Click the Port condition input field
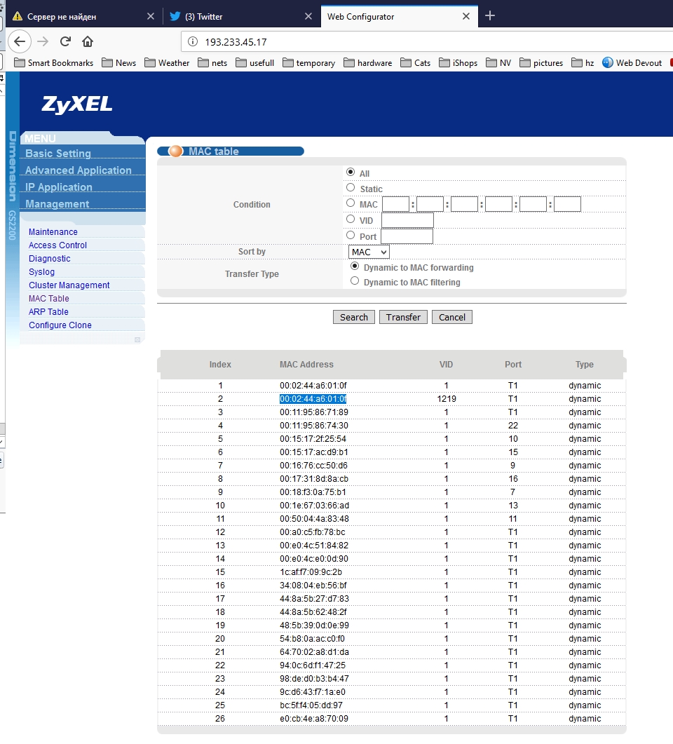 point(407,236)
